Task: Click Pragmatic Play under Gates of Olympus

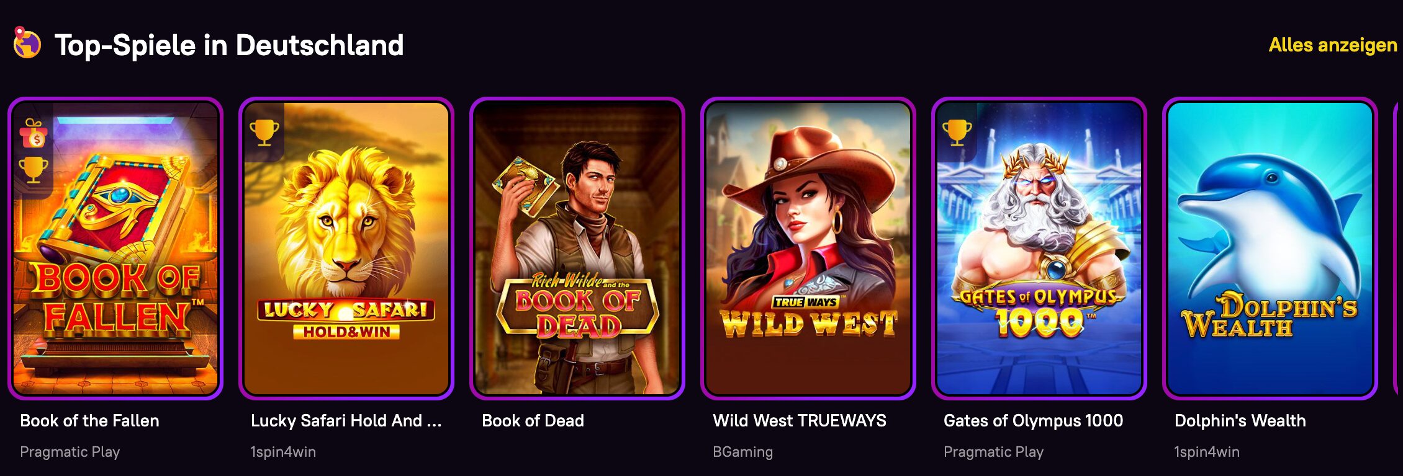Action: 993,452
